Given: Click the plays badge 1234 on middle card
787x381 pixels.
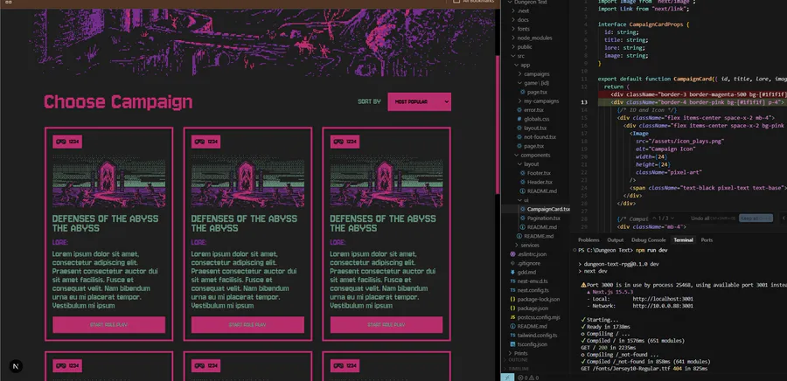Looking at the screenshot, I should 205,142.
